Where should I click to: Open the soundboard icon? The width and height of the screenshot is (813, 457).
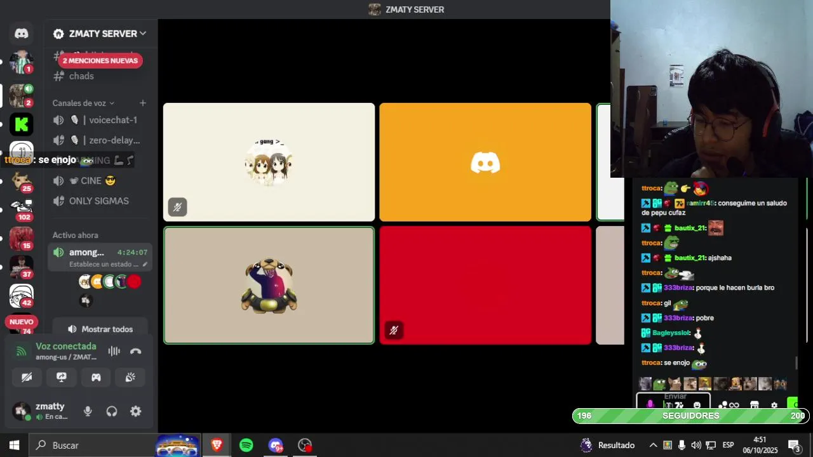click(130, 377)
